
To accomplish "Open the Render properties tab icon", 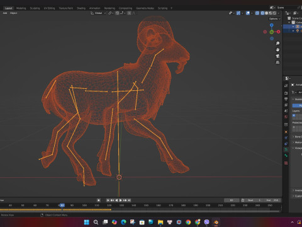I will [x=286, y=93].
